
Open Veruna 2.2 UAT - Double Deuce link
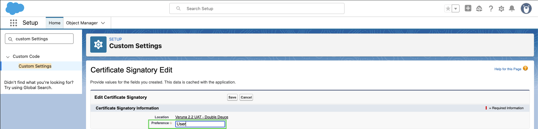pyautogui.click(x=202, y=117)
